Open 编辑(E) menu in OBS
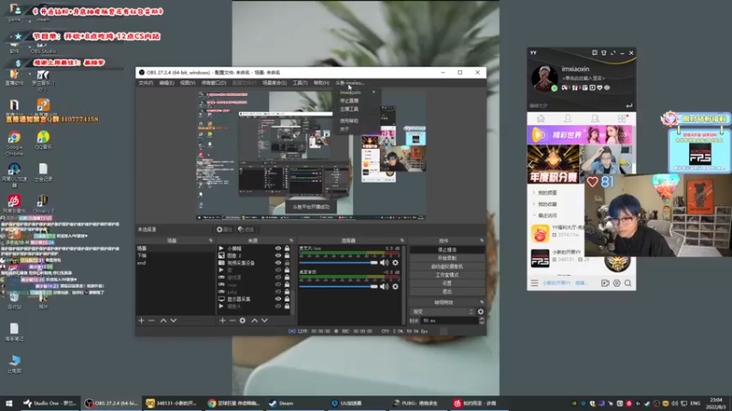 (167, 83)
